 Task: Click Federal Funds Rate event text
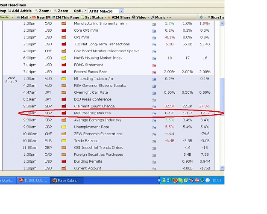click(91, 71)
